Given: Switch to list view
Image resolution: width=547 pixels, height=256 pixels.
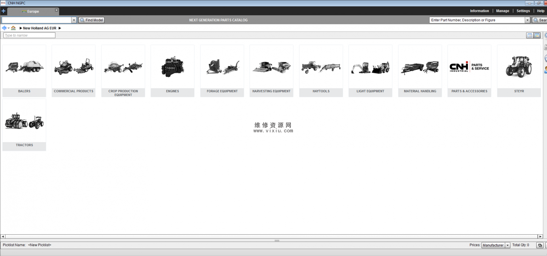Looking at the screenshot, I should (530, 36).
